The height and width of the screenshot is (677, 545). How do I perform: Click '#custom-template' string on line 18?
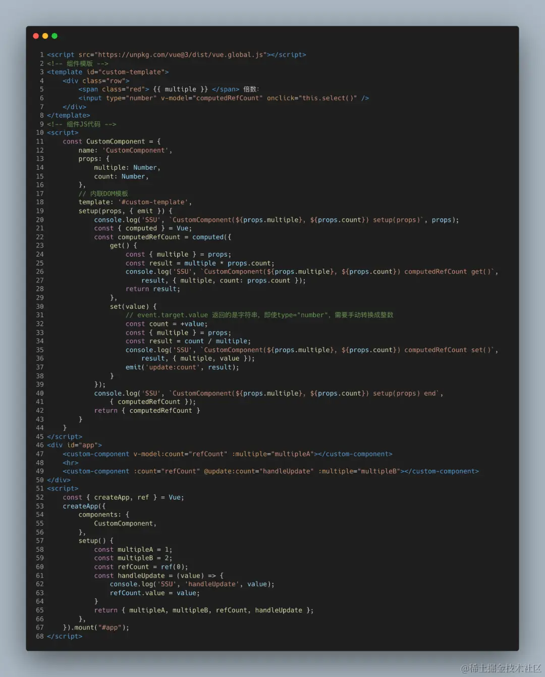(x=153, y=202)
